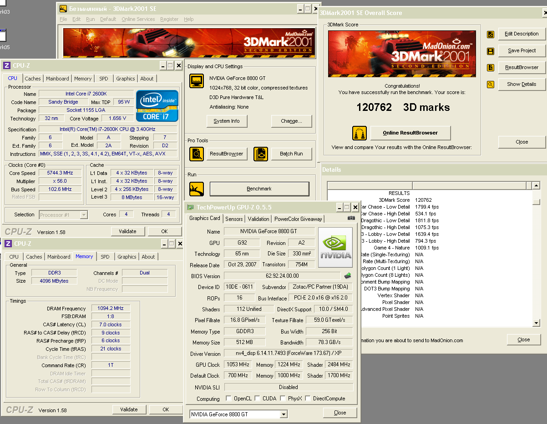This screenshot has width=547, height=424.
Task: Click the Details list scrollbar down arrow
Action: (x=536, y=323)
